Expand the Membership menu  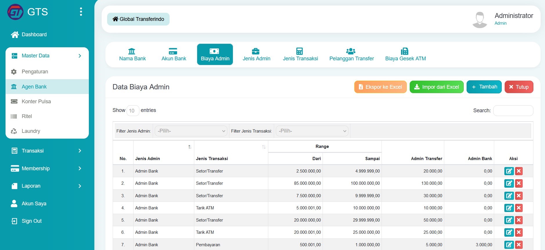(47, 169)
